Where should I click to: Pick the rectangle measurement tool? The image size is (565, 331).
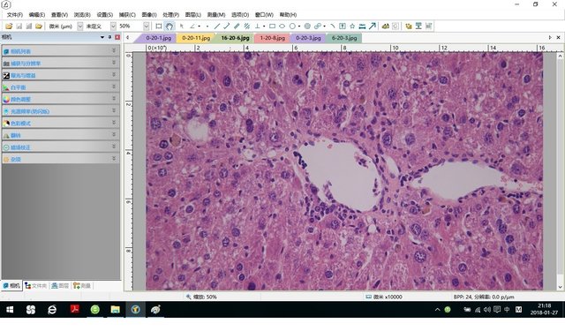coord(273,26)
